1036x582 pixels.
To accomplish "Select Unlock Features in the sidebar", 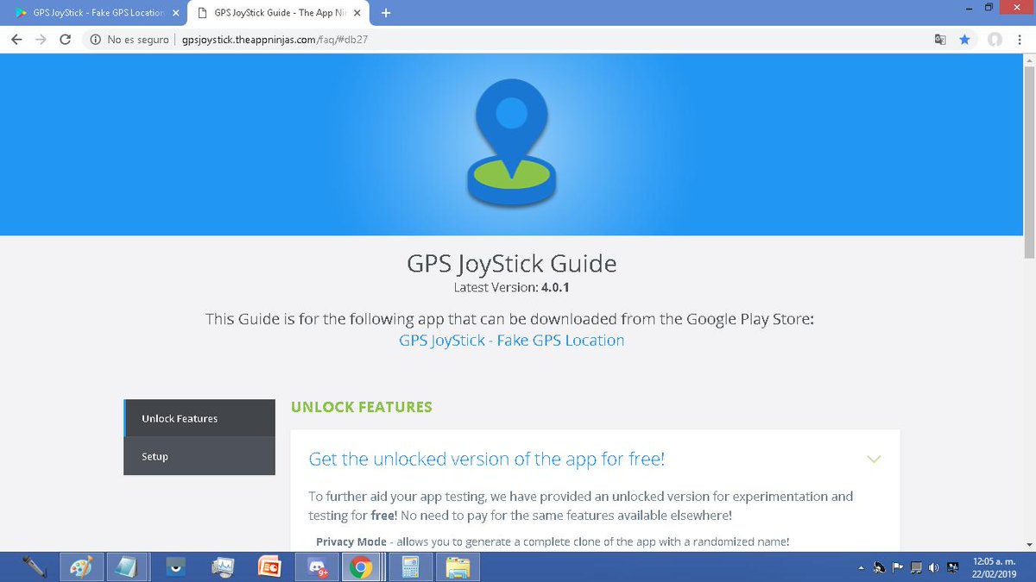I will pyautogui.click(x=199, y=418).
